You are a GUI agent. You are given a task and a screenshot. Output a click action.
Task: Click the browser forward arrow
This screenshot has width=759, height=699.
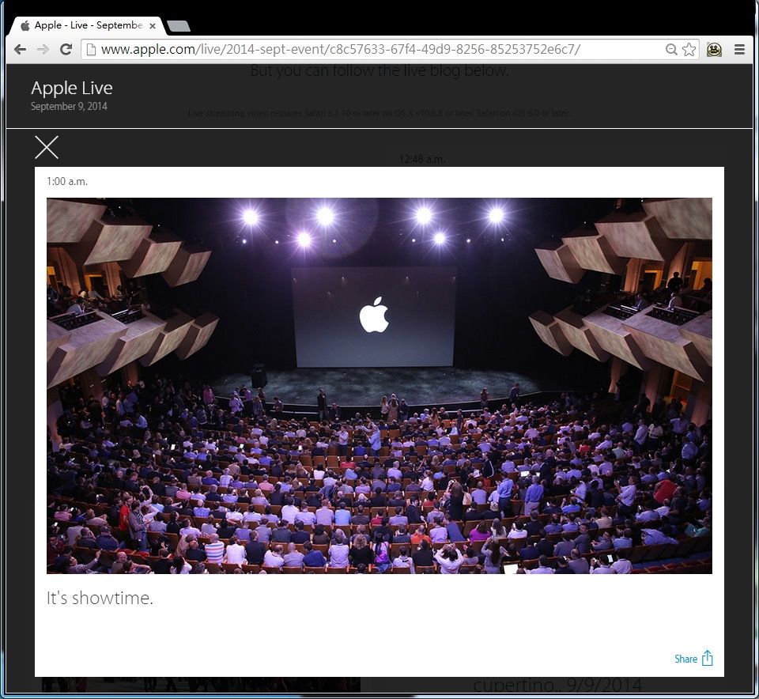pos(43,49)
